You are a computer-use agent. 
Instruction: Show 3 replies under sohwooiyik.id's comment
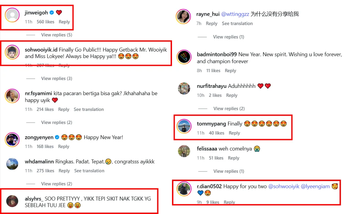[x=56, y=78]
